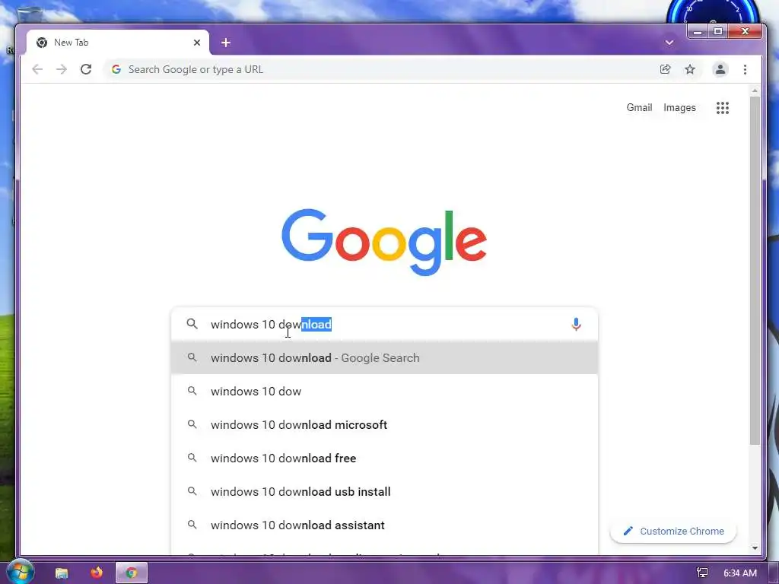Click the Share this page icon
The height and width of the screenshot is (584, 779).
tap(665, 69)
